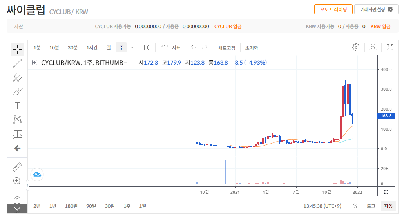Click the 새로고침 refresh button
This screenshot has height=216, width=404.
(x=227, y=48)
